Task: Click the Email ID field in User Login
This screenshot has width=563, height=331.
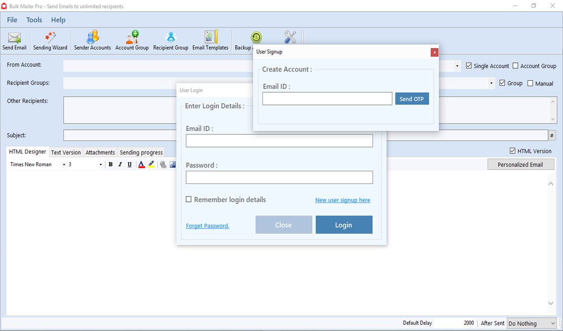Action: [279, 141]
